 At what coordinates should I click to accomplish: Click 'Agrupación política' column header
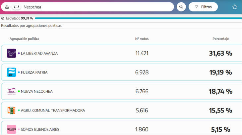point(25,39)
